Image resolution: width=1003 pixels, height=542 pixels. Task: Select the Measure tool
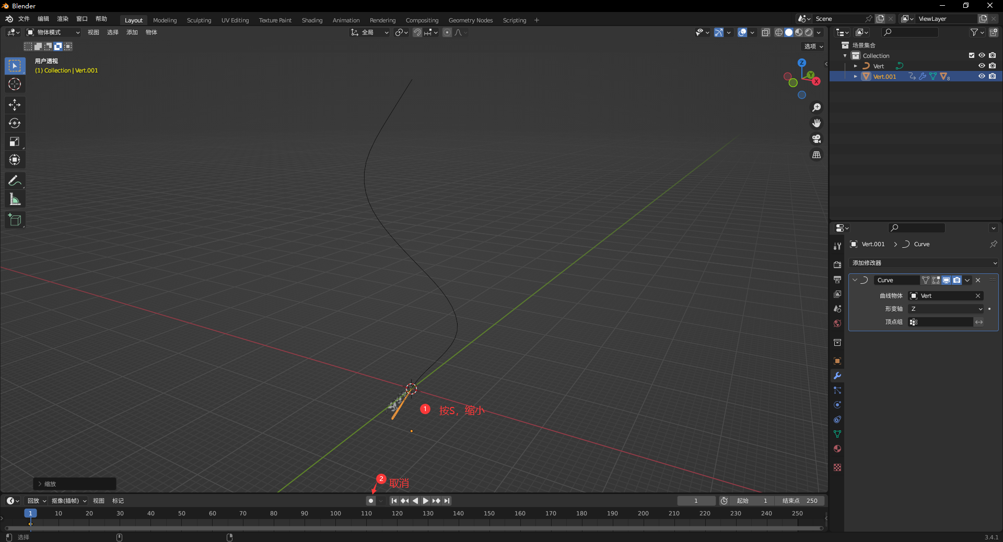[x=15, y=199]
